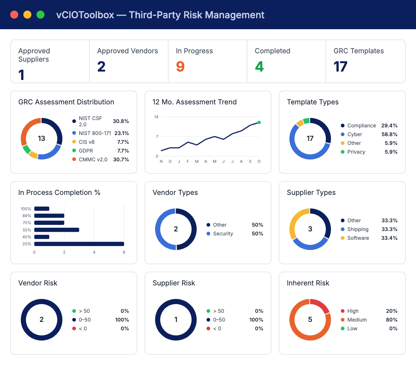Click the 80% value beside Medium
Viewport: 416px width, 365px height.
tap(392, 320)
